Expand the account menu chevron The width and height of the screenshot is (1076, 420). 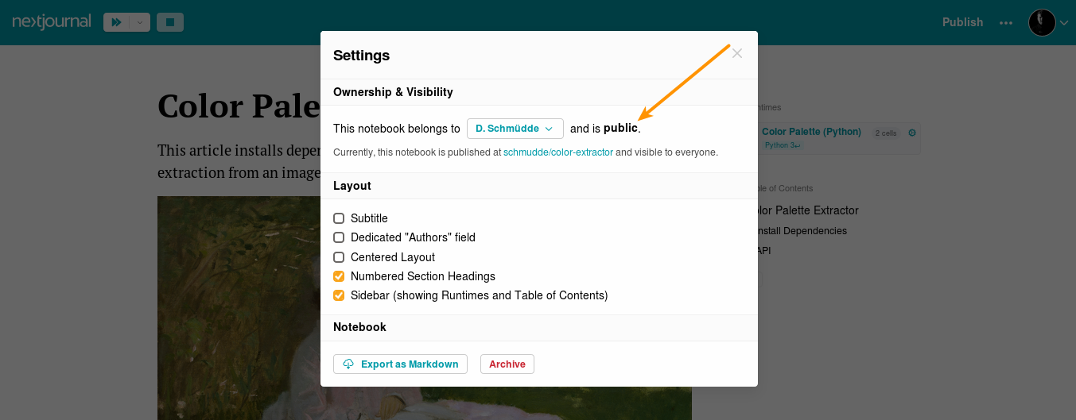(x=1063, y=23)
